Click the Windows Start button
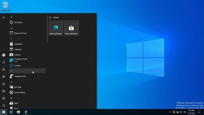The image size is (204, 115). tap(4, 112)
